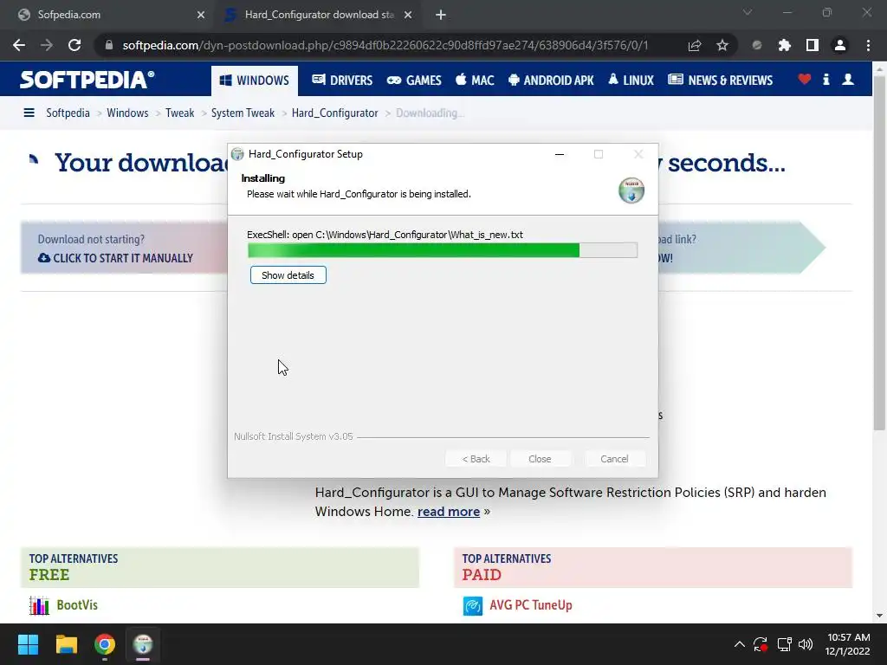This screenshot has width=887, height=665.
Task: Open the Windows Start menu
Action: [28, 644]
